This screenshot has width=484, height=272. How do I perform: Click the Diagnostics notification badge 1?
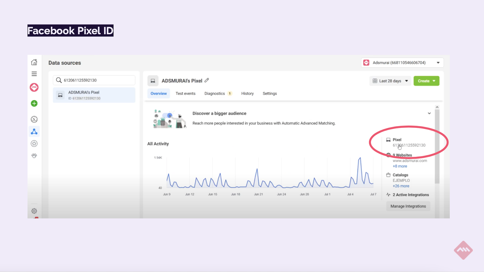[230, 94]
